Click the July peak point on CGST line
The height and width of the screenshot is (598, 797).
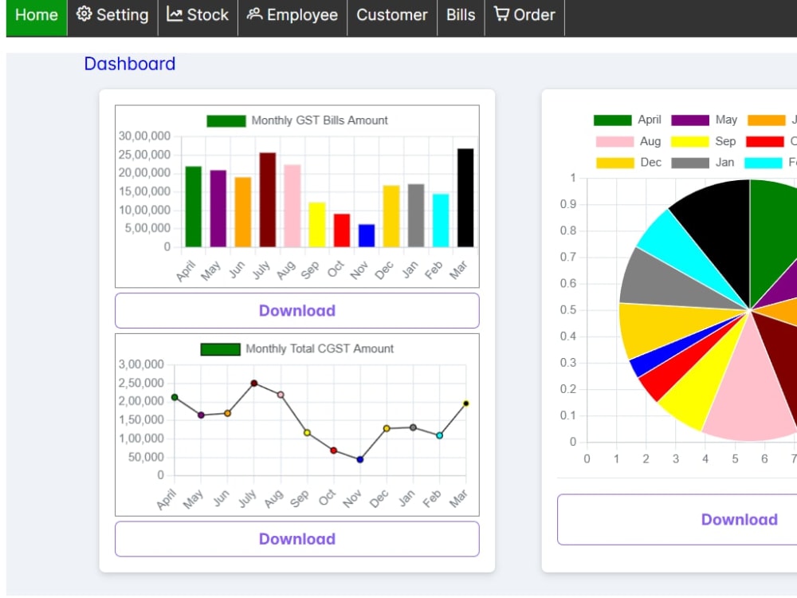coord(254,384)
